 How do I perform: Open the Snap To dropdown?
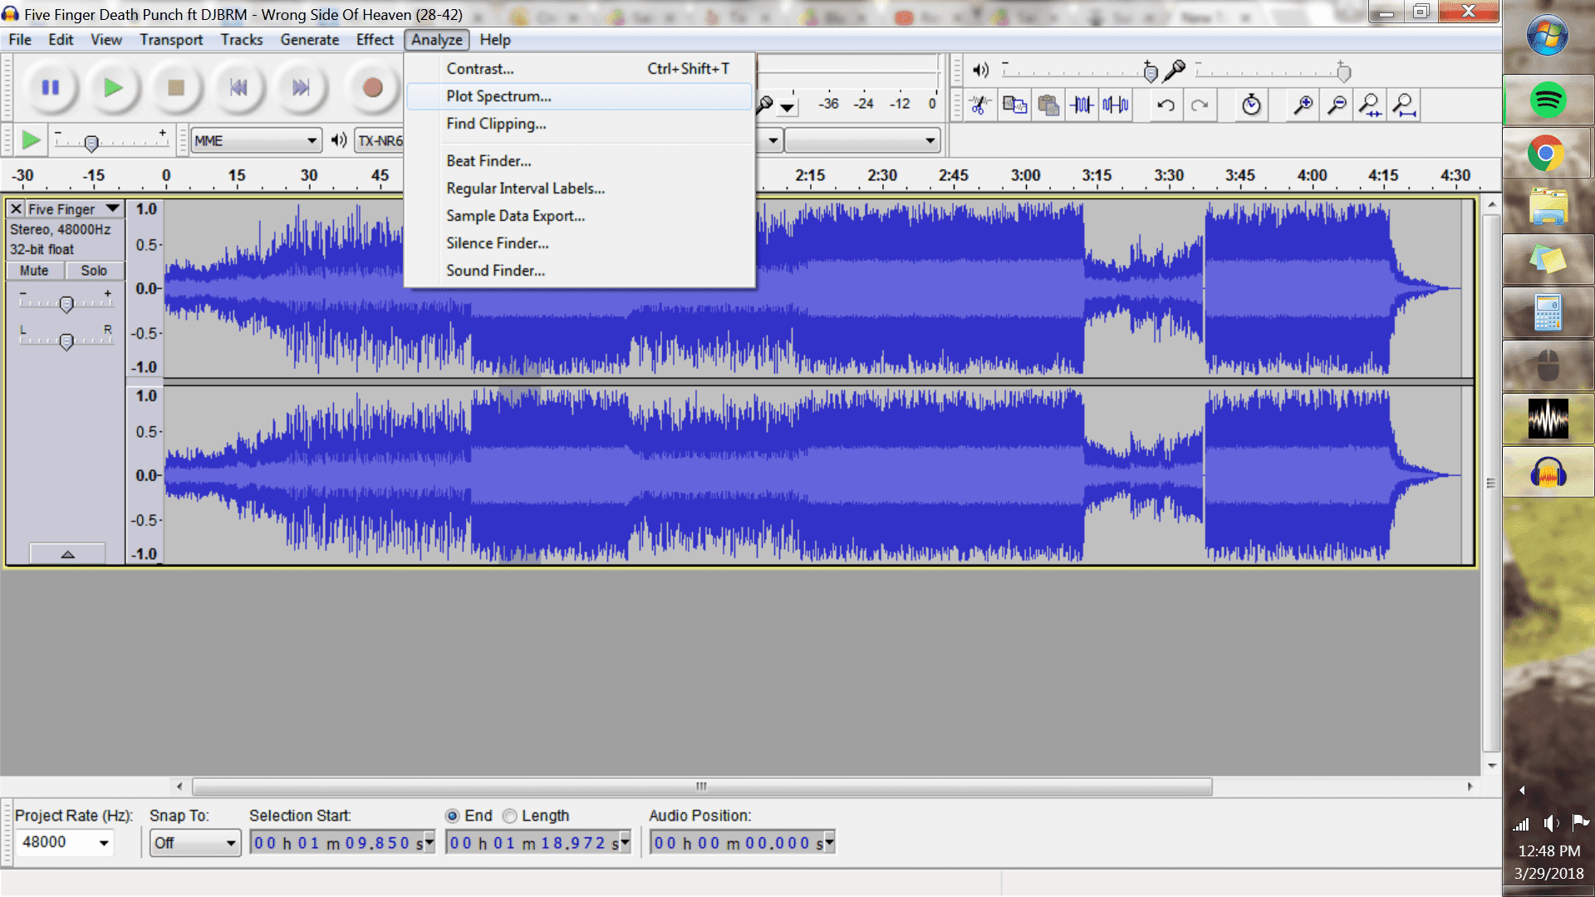pyautogui.click(x=195, y=843)
